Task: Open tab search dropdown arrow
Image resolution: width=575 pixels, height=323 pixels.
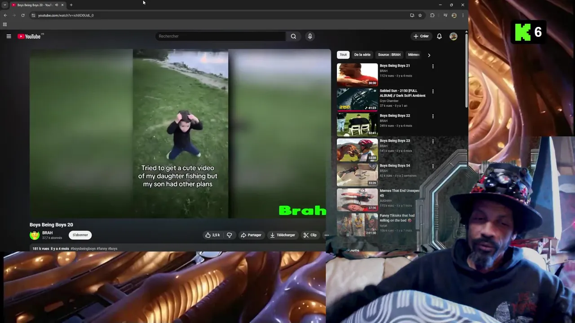Action: (x=4, y=5)
